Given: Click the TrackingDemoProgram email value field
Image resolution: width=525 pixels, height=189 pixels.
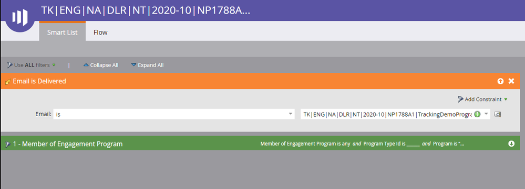Looking at the screenshot, I should [388, 114].
